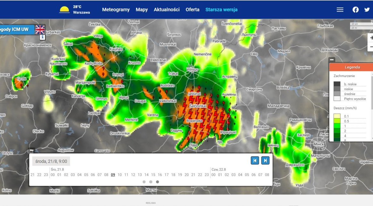Click the Marijampolė label on map
Image resolution: width=373 pixels, height=206 pixels.
(85, 82)
